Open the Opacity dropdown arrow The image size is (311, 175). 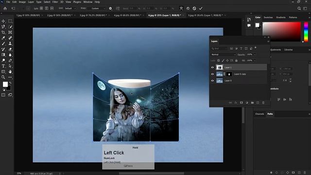tap(255, 54)
